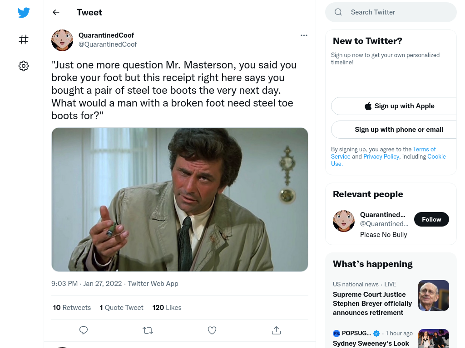Share the tweet with the upload icon
The height and width of the screenshot is (348, 465).
coord(276,330)
